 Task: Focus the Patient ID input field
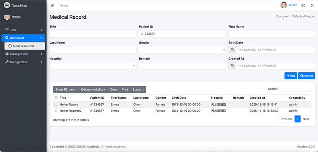tap(182, 34)
